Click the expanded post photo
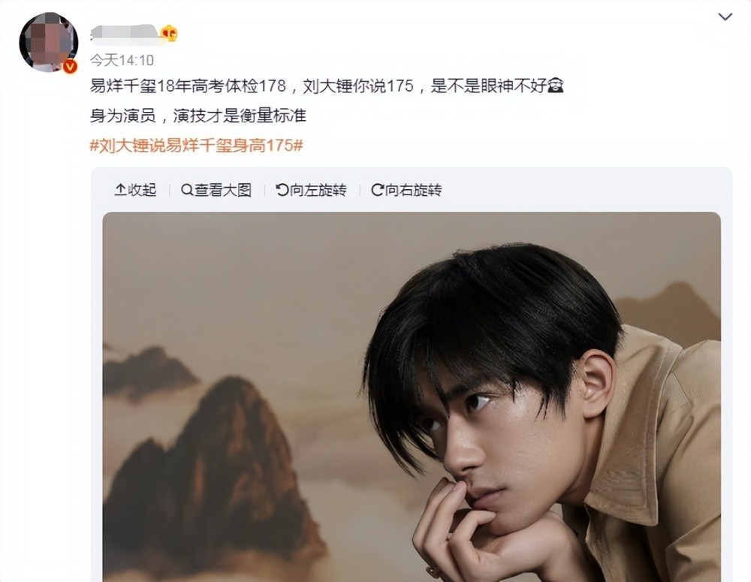Screen dimensions: 751x582 click(412, 397)
